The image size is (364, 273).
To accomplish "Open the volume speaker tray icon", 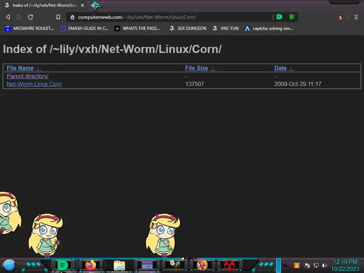I will [x=324, y=265].
